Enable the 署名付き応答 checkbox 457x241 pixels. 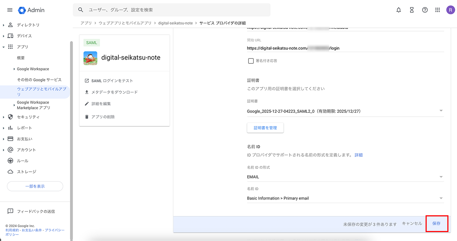[251, 61]
